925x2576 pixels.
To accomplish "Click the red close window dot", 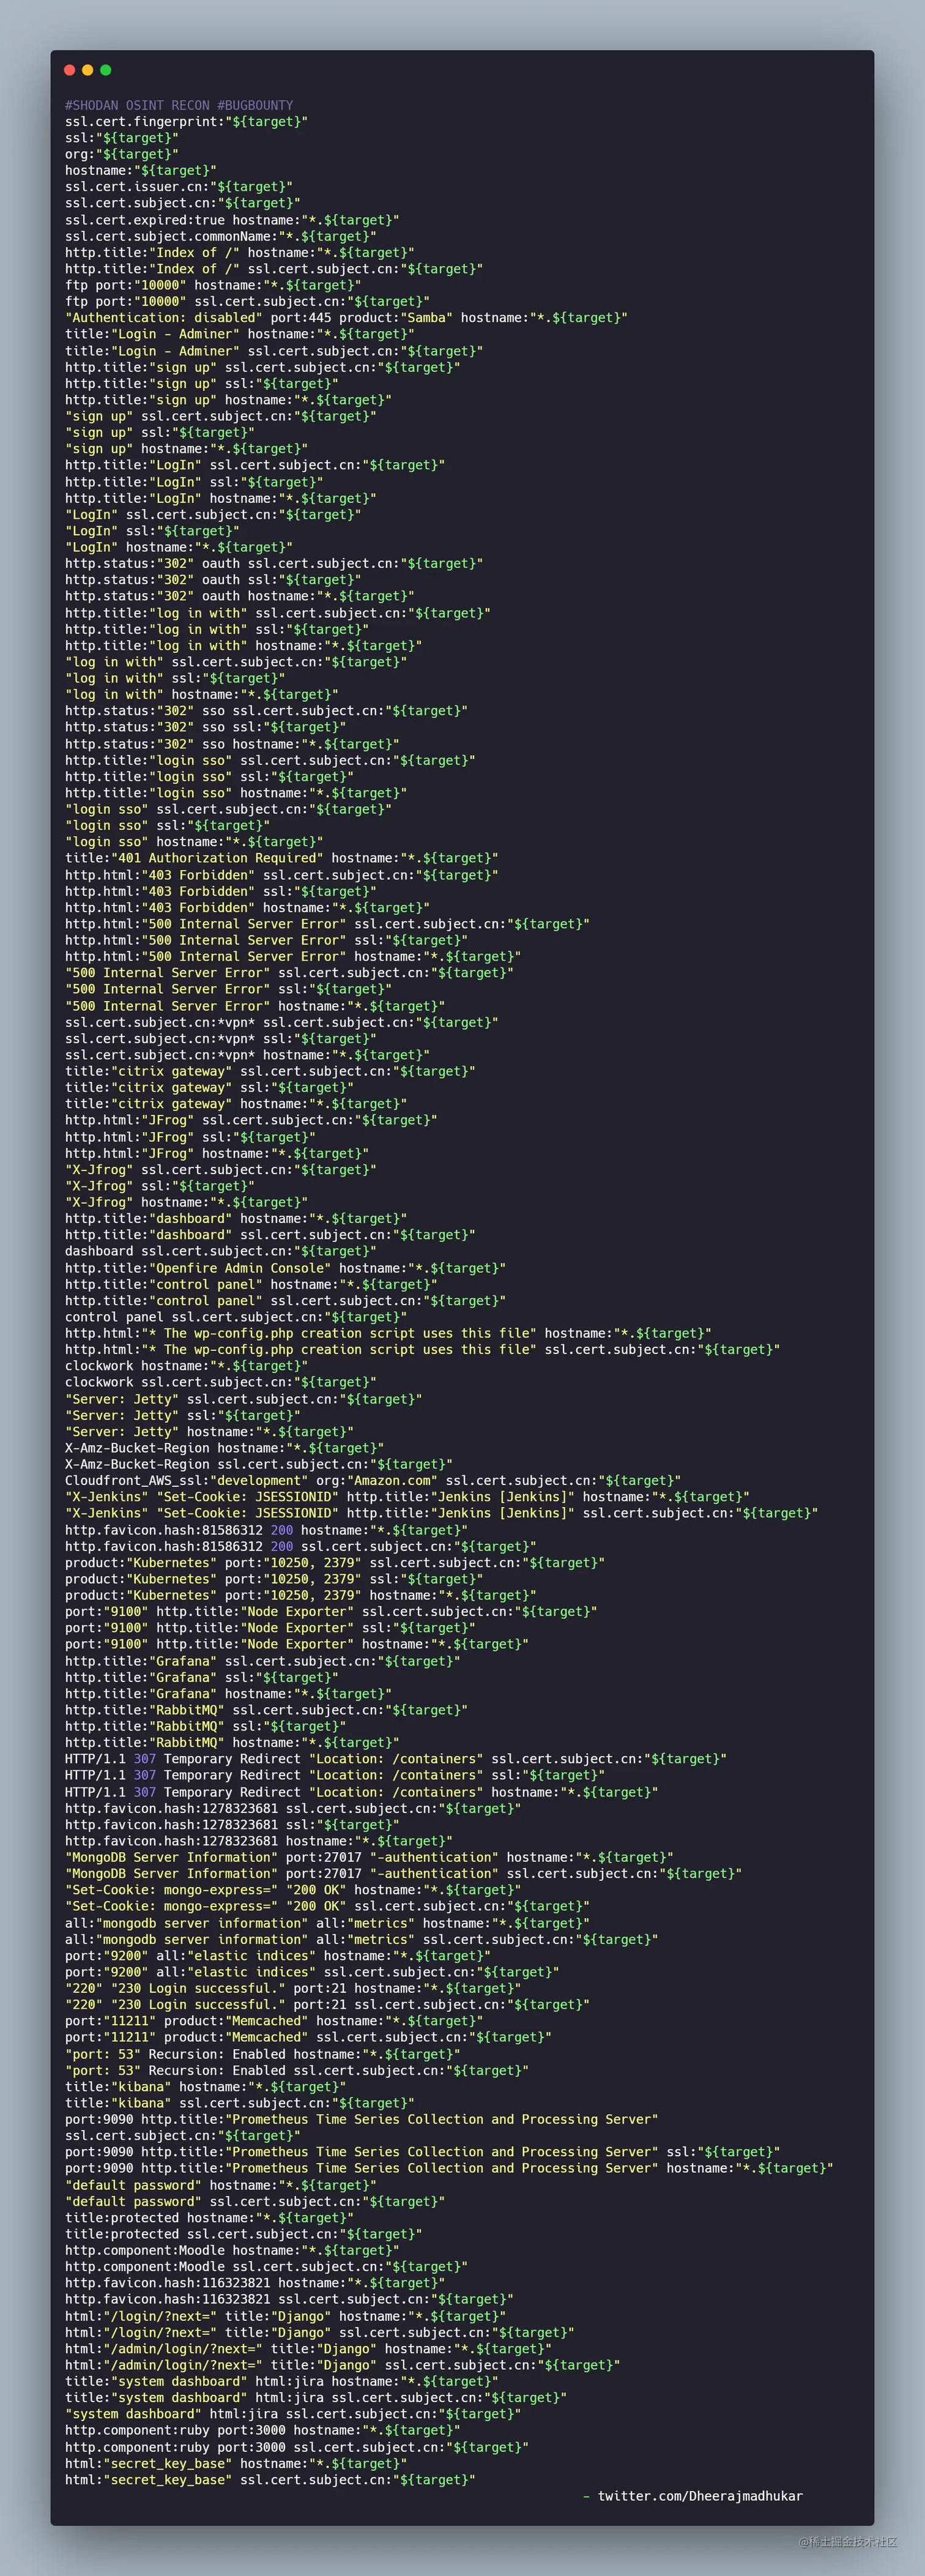I will (70, 70).
